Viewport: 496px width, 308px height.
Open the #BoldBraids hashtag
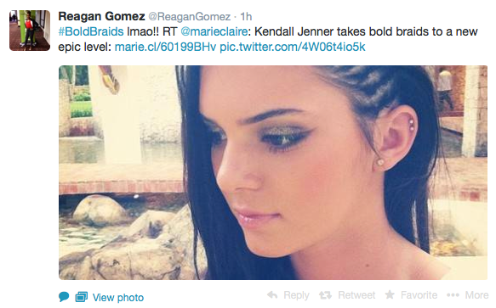click(91, 31)
